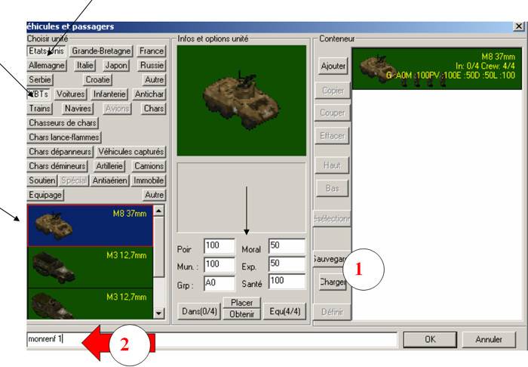Show Chasseurs de chars units
Viewport: 528px width, 367px height.
click(63, 123)
